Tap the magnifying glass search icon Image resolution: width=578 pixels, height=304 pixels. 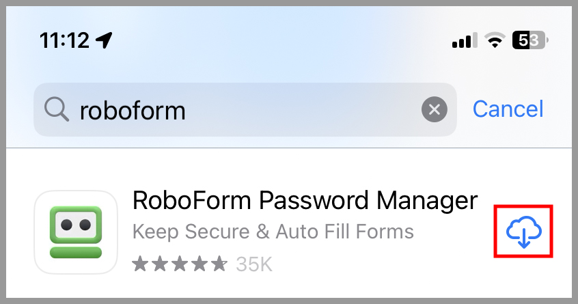(x=57, y=110)
